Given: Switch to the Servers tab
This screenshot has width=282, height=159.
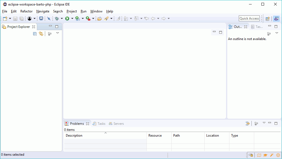Looking at the screenshot, I should [116, 124].
